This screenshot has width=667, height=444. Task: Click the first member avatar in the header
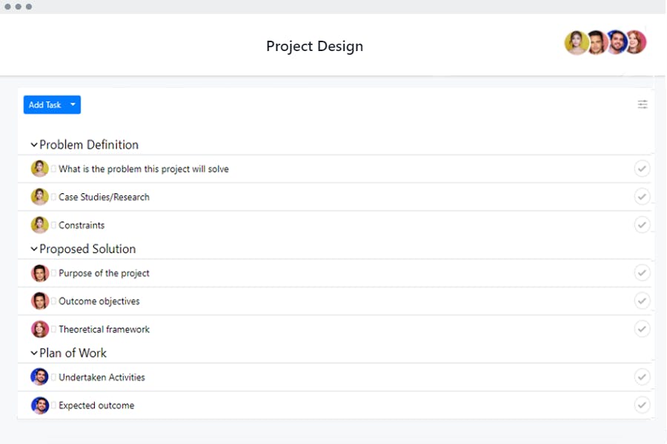pyautogui.click(x=576, y=42)
